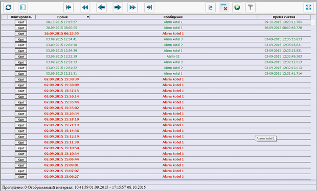Click Квит for 02.09.2015 15:07:07 alarm
Screen dimensions: 317x191
click(x=21, y=171)
